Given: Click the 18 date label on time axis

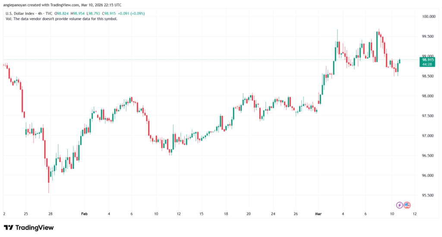Looking at the screenshot, I should pyautogui.click(x=226, y=214).
